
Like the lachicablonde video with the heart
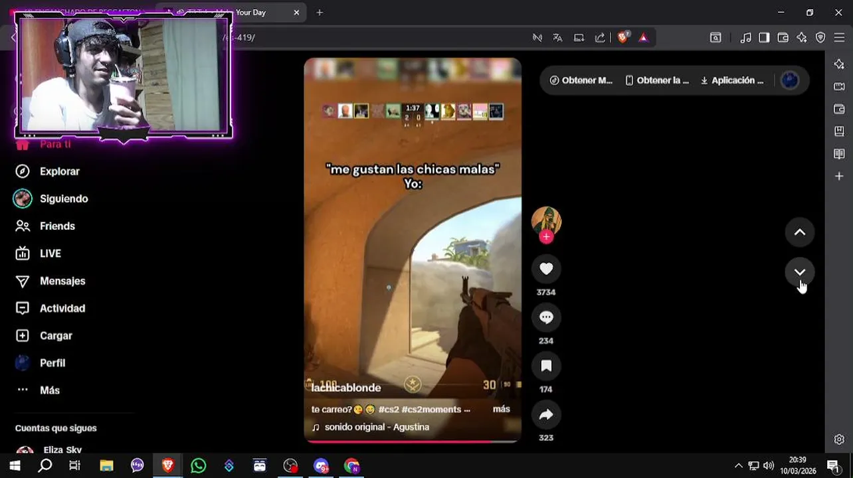(x=546, y=269)
